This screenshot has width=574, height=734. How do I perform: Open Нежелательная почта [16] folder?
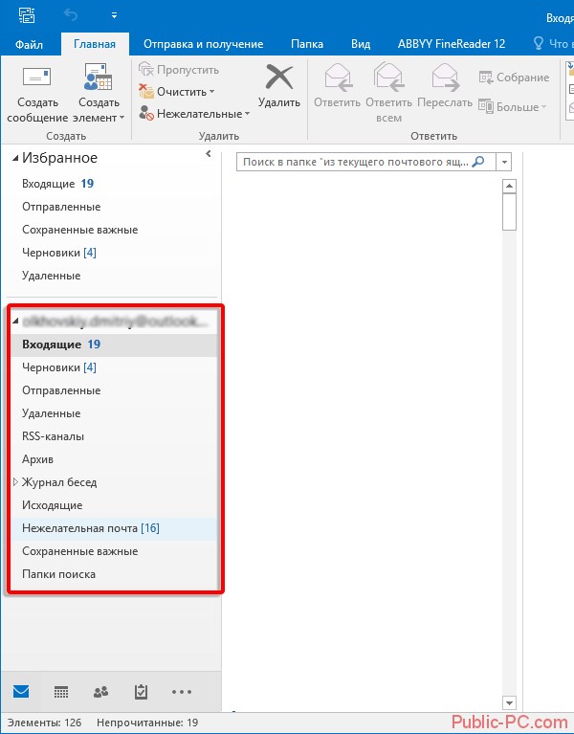pyautogui.click(x=113, y=528)
